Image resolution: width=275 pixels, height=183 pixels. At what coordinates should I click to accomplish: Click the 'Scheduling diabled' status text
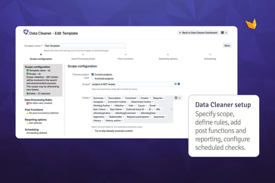pos(37,133)
